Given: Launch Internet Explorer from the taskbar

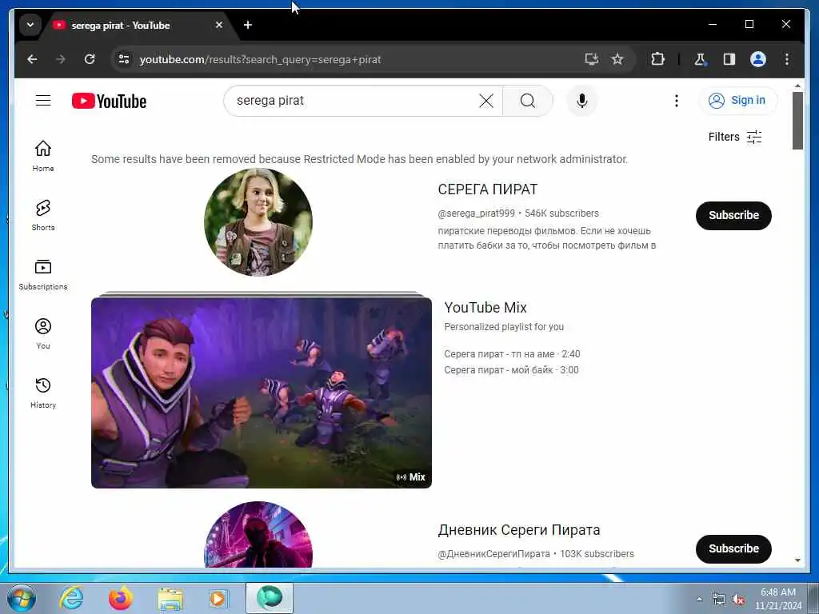Looking at the screenshot, I should [71, 598].
